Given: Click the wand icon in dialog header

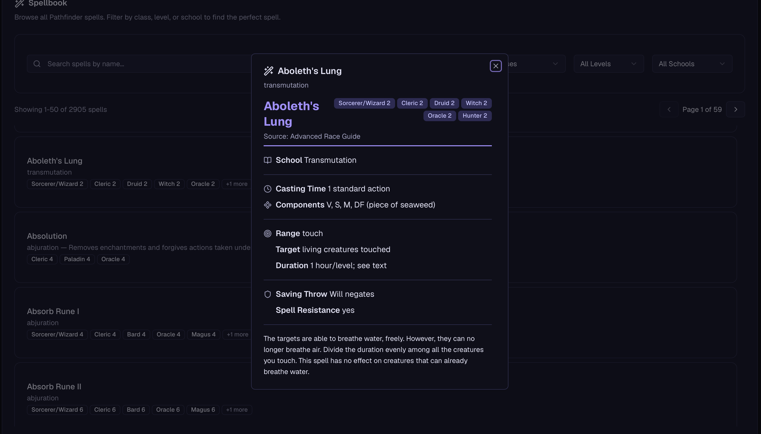Looking at the screenshot, I should (x=268, y=71).
